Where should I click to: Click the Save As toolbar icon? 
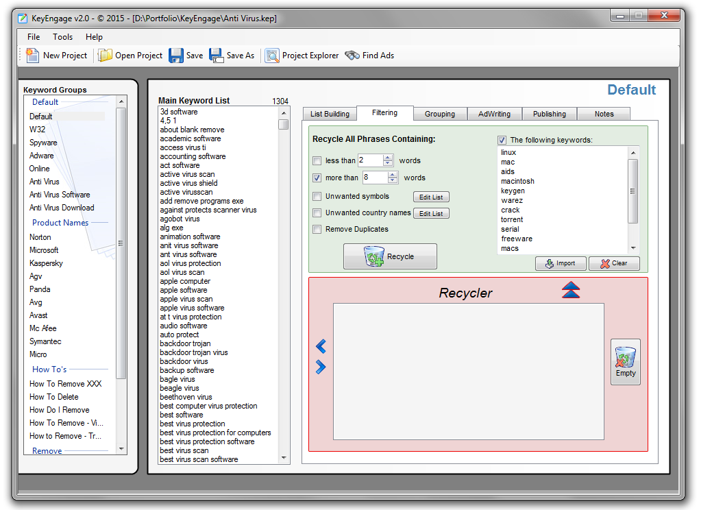tap(217, 56)
